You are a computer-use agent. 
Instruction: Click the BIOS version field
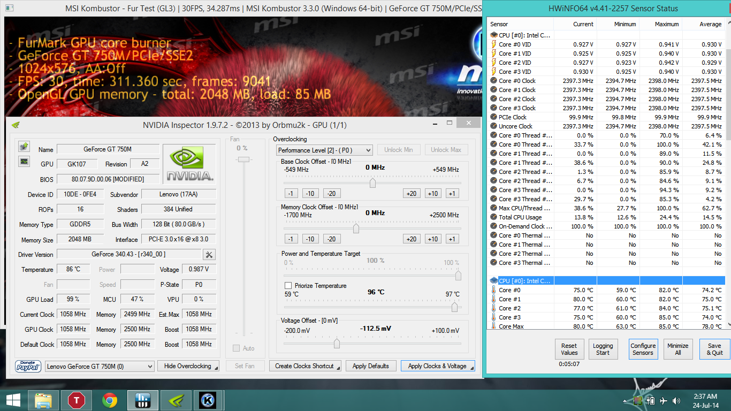pyautogui.click(x=108, y=179)
